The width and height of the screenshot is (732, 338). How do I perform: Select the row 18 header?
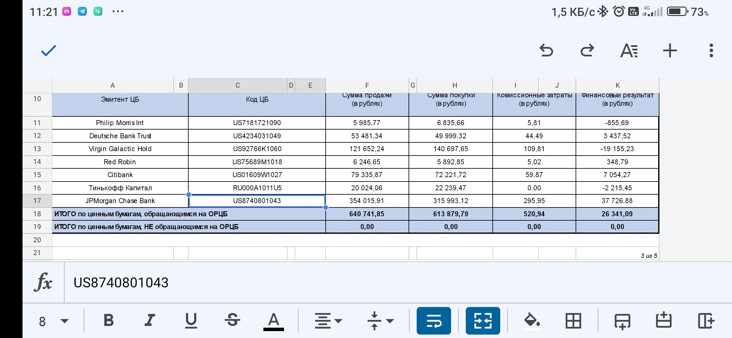[37, 214]
